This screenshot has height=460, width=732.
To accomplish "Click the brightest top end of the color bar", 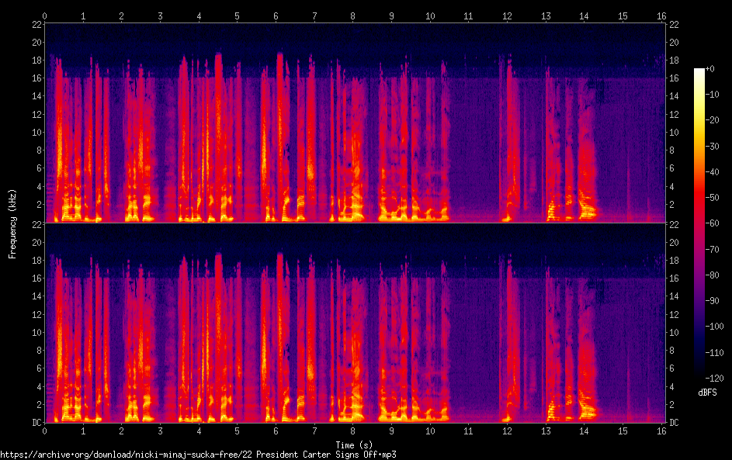I will pyautogui.click(x=699, y=71).
